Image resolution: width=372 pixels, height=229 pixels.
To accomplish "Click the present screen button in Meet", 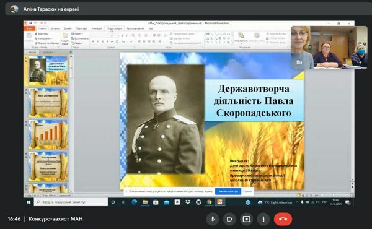I will (247, 219).
